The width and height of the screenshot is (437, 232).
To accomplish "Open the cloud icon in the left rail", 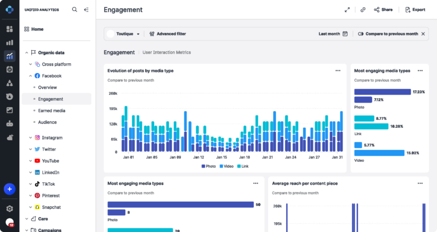I will (10, 137).
